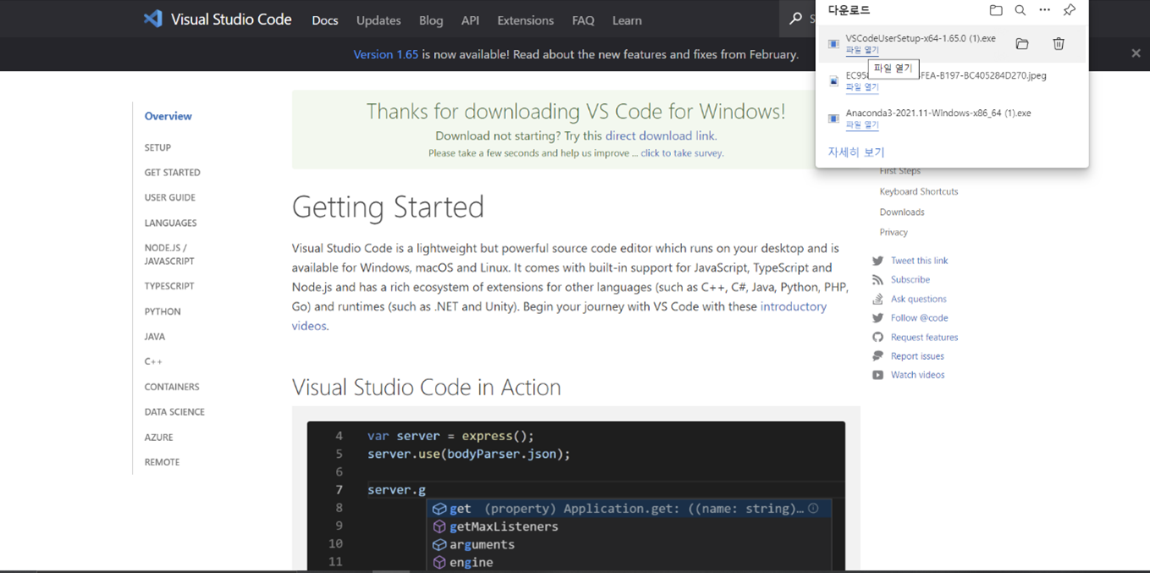Click info icon on get suggestion row
Screen dimensions: 1150x573
click(x=813, y=509)
